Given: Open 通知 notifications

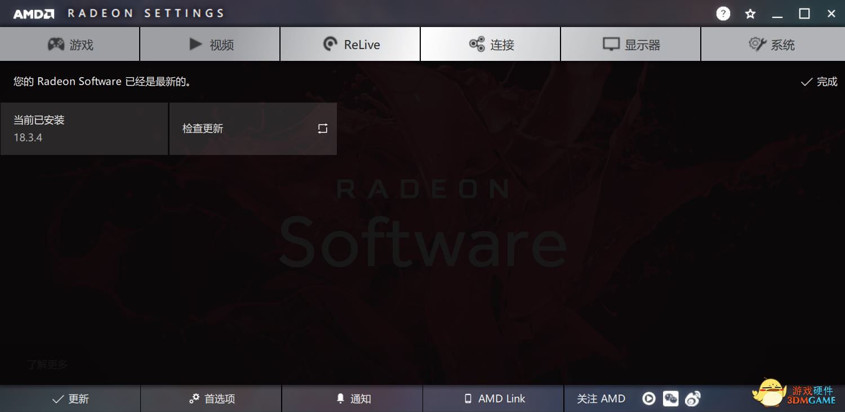Looking at the screenshot, I should pos(353,398).
